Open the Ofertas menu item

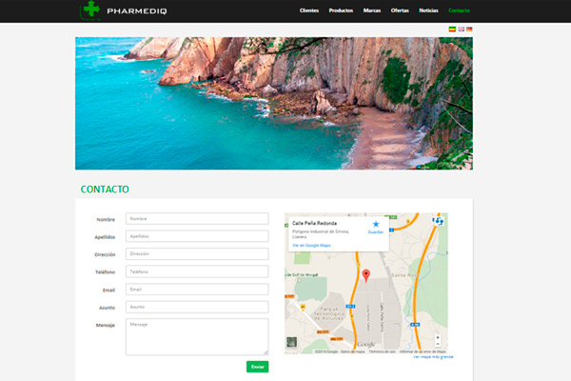tap(400, 10)
